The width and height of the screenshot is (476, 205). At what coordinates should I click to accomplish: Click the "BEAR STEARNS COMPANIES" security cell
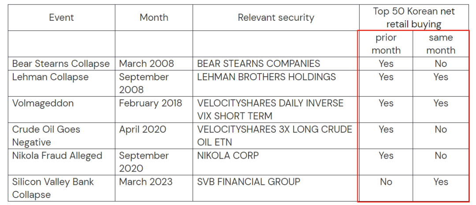click(259, 63)
